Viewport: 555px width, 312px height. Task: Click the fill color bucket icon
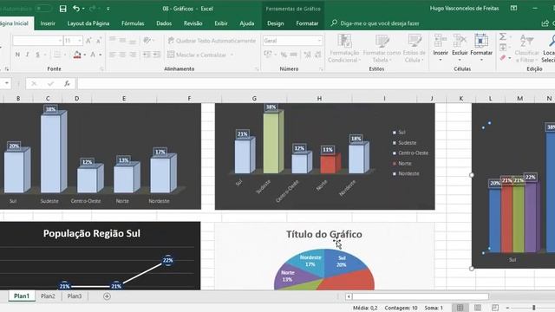[x=77, y=55]
